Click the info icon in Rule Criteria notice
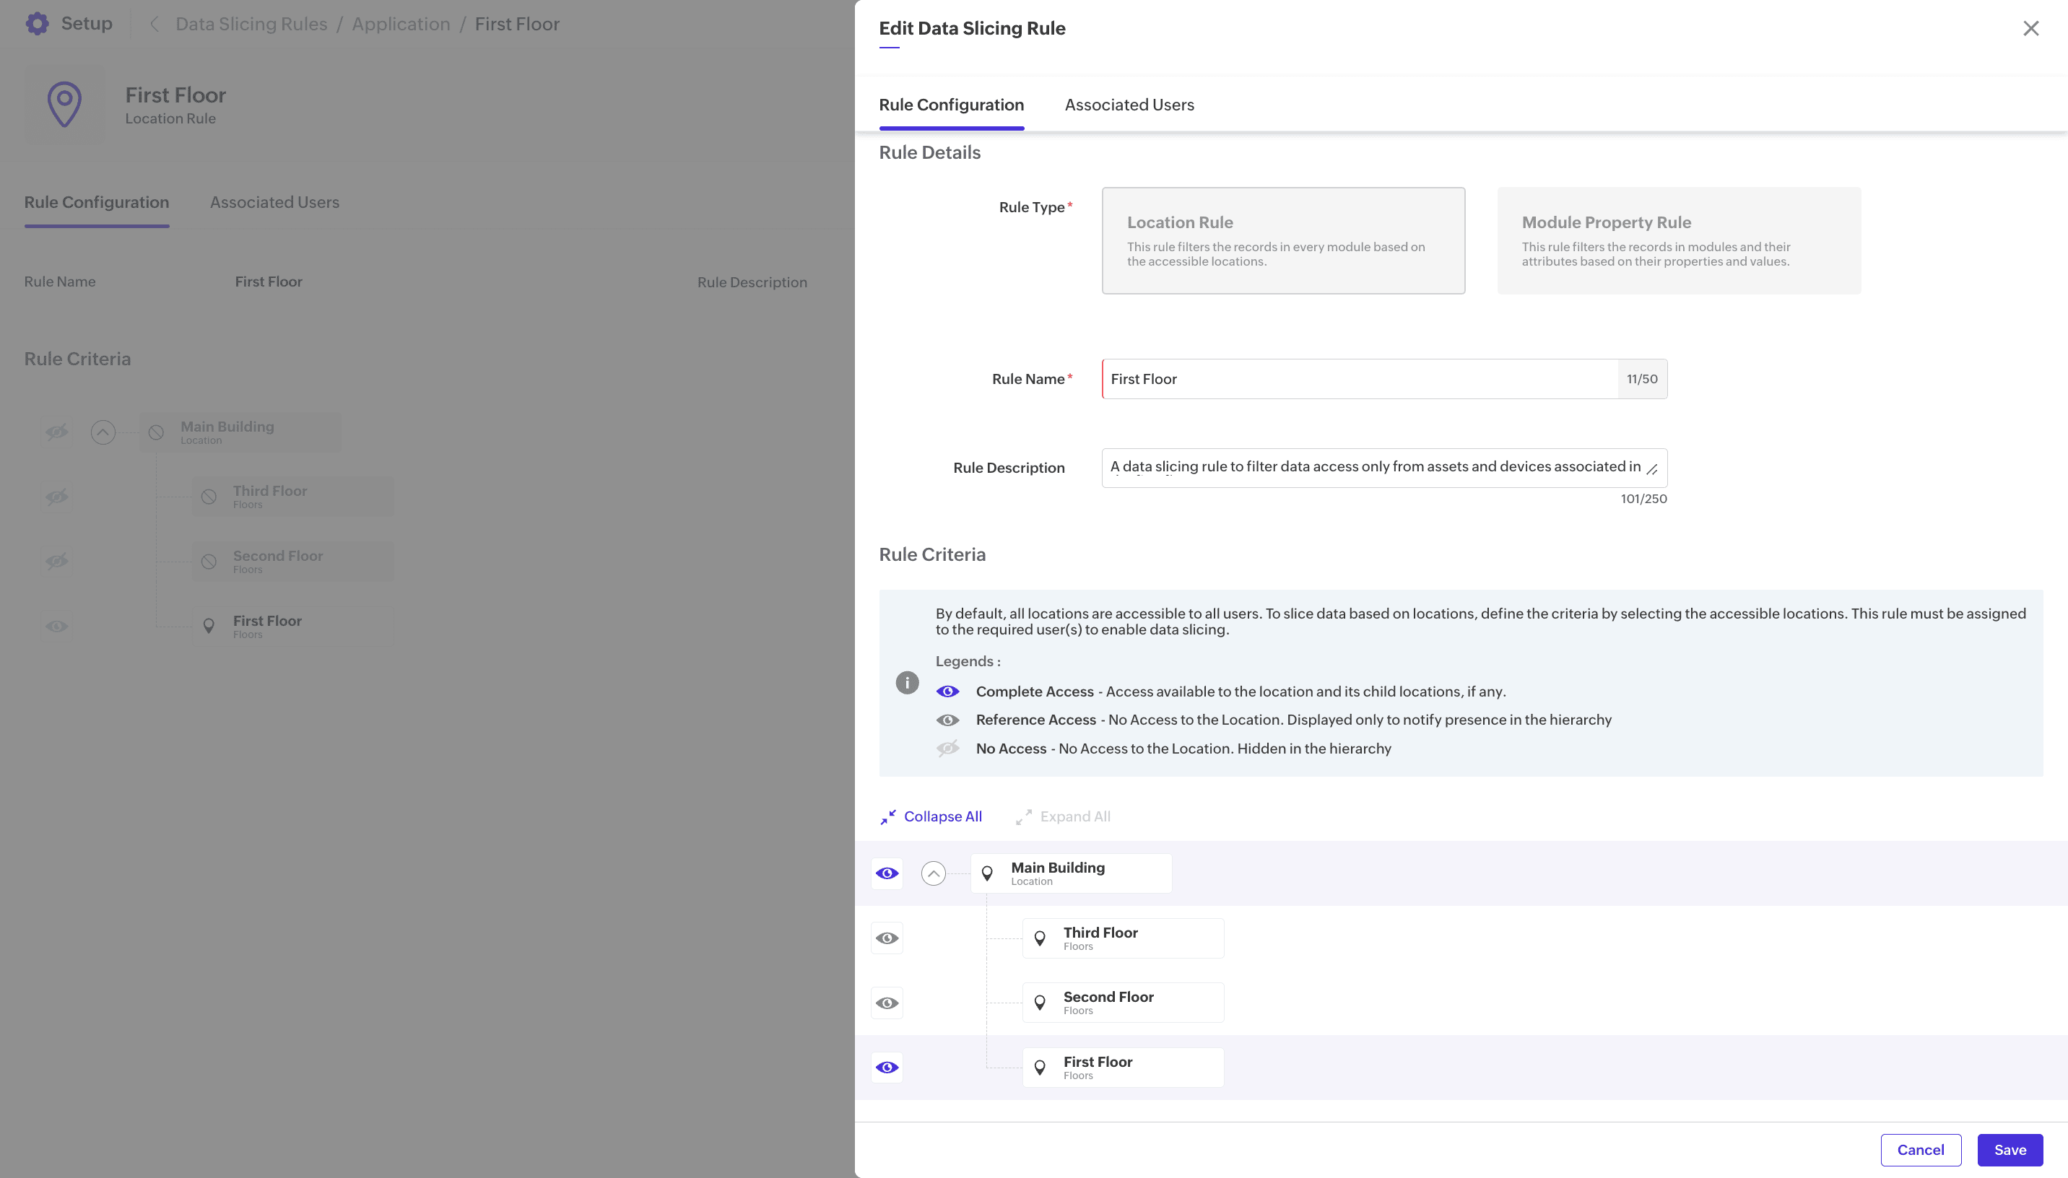This screenshot has height=1178, width=2068. coord(907,683)
